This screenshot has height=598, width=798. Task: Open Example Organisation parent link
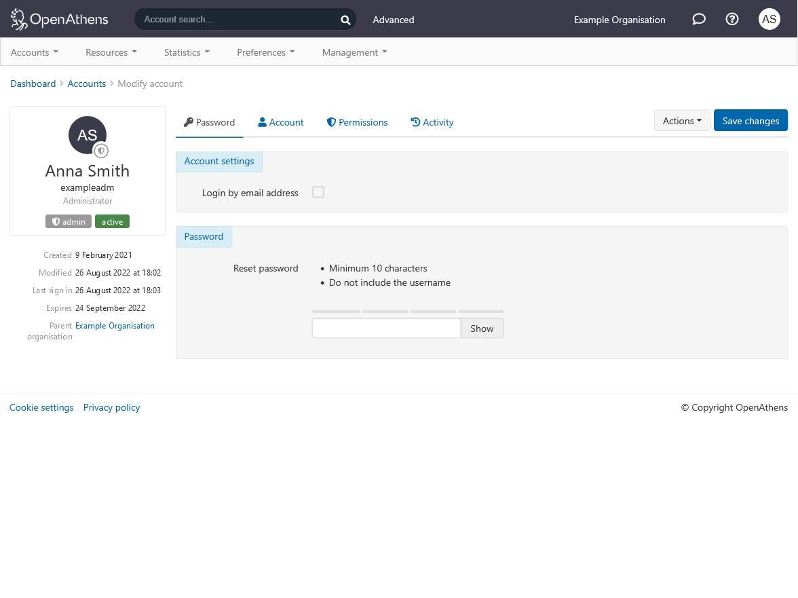pos(115,326)
